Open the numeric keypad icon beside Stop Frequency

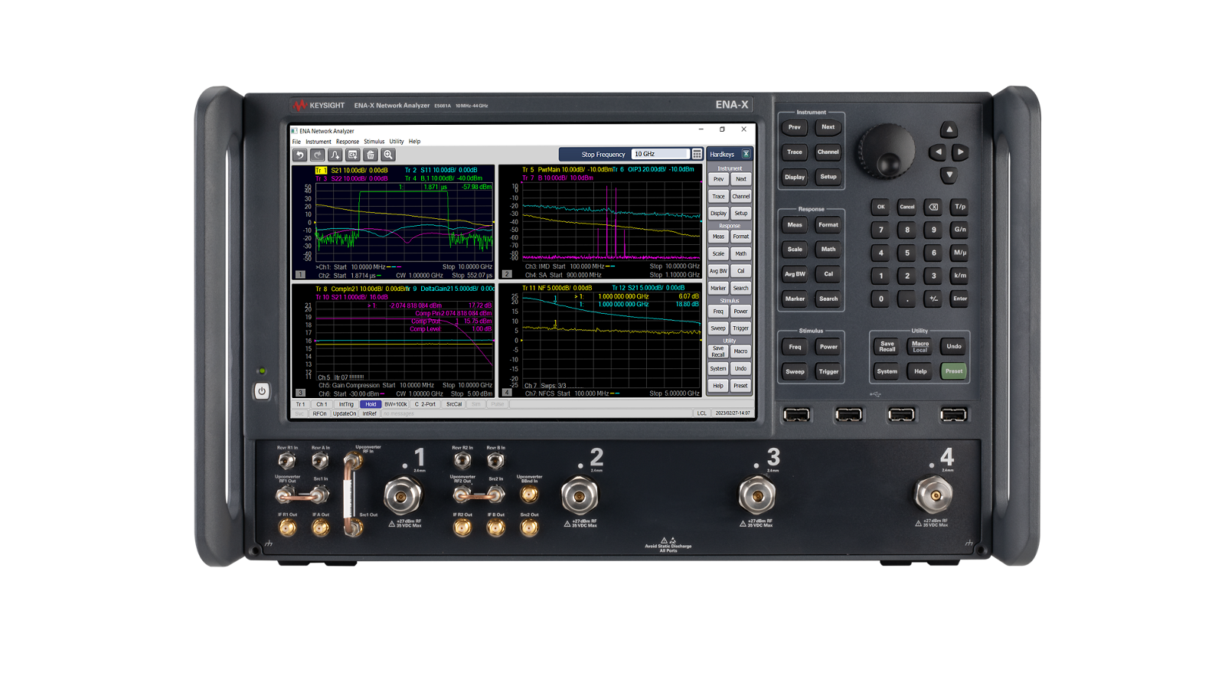pyautogui.click(x=697, y=155)
